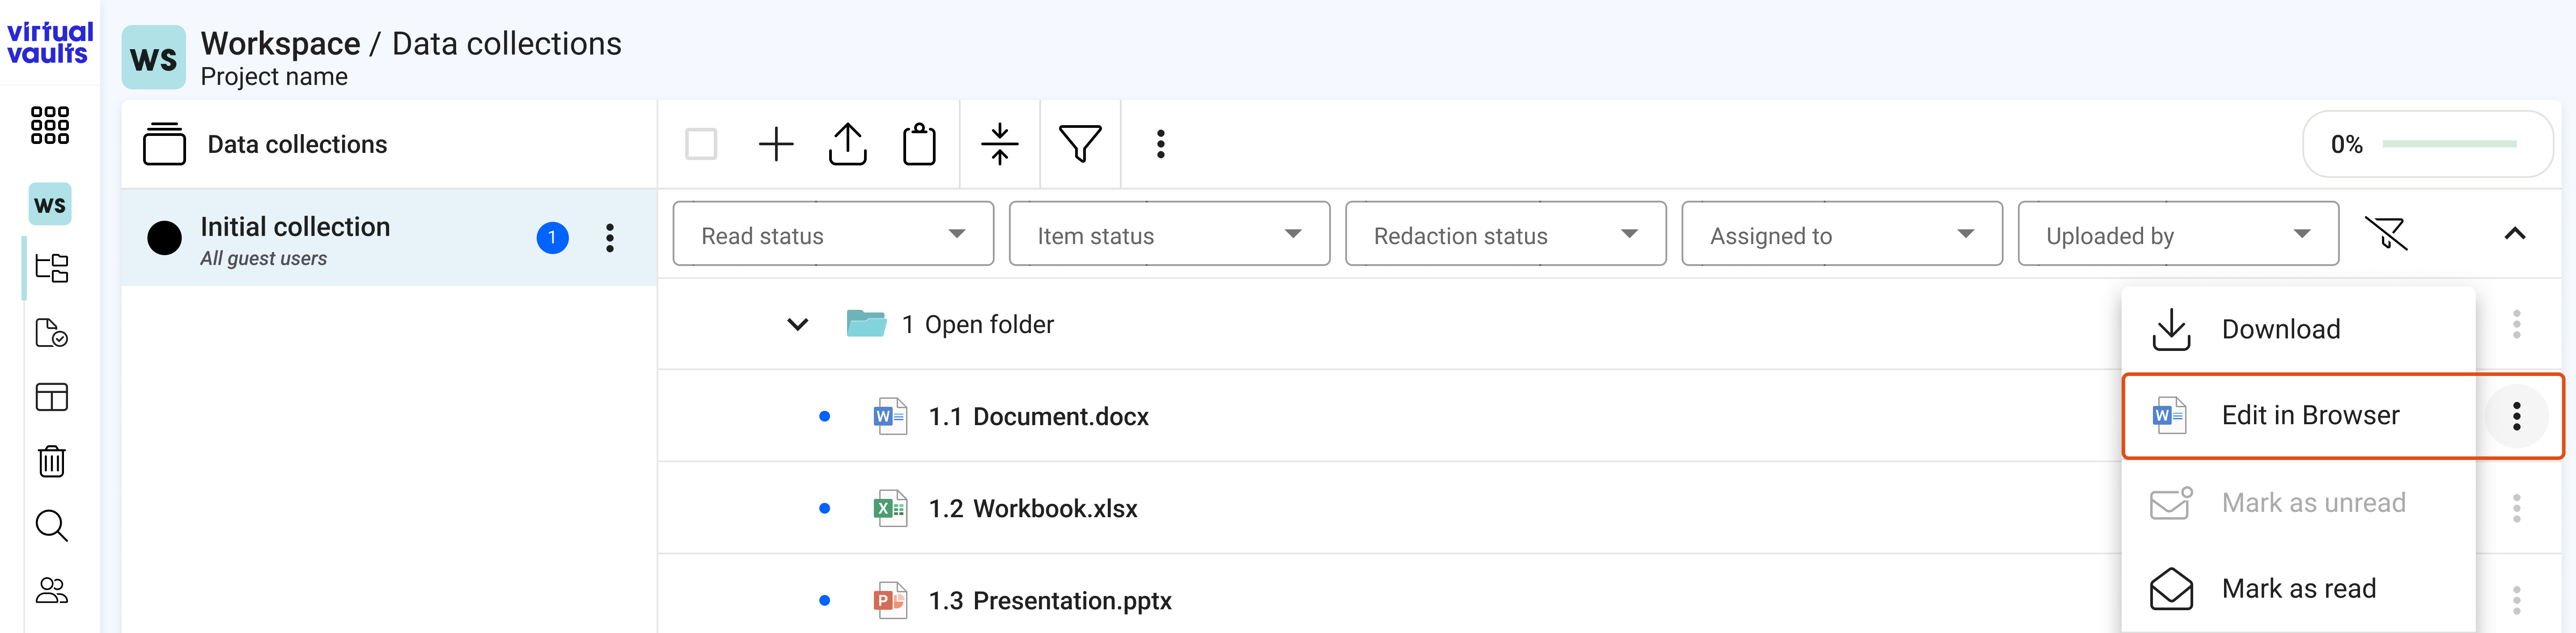Toggle the filter funnel icon

point(1080,144)
